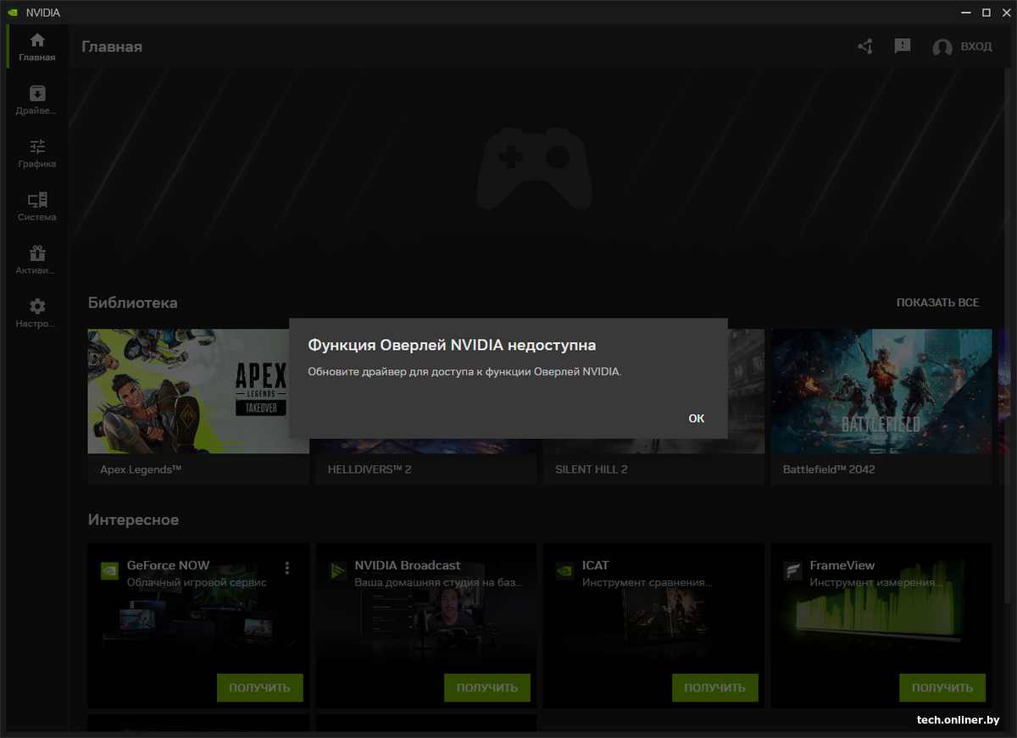Open the Apex Legends game thumbnail
Viewport: 1017px width, 738px height.
(198, 391)
